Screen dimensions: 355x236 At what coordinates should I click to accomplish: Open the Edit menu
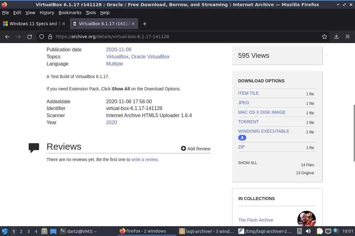point(17,13)
